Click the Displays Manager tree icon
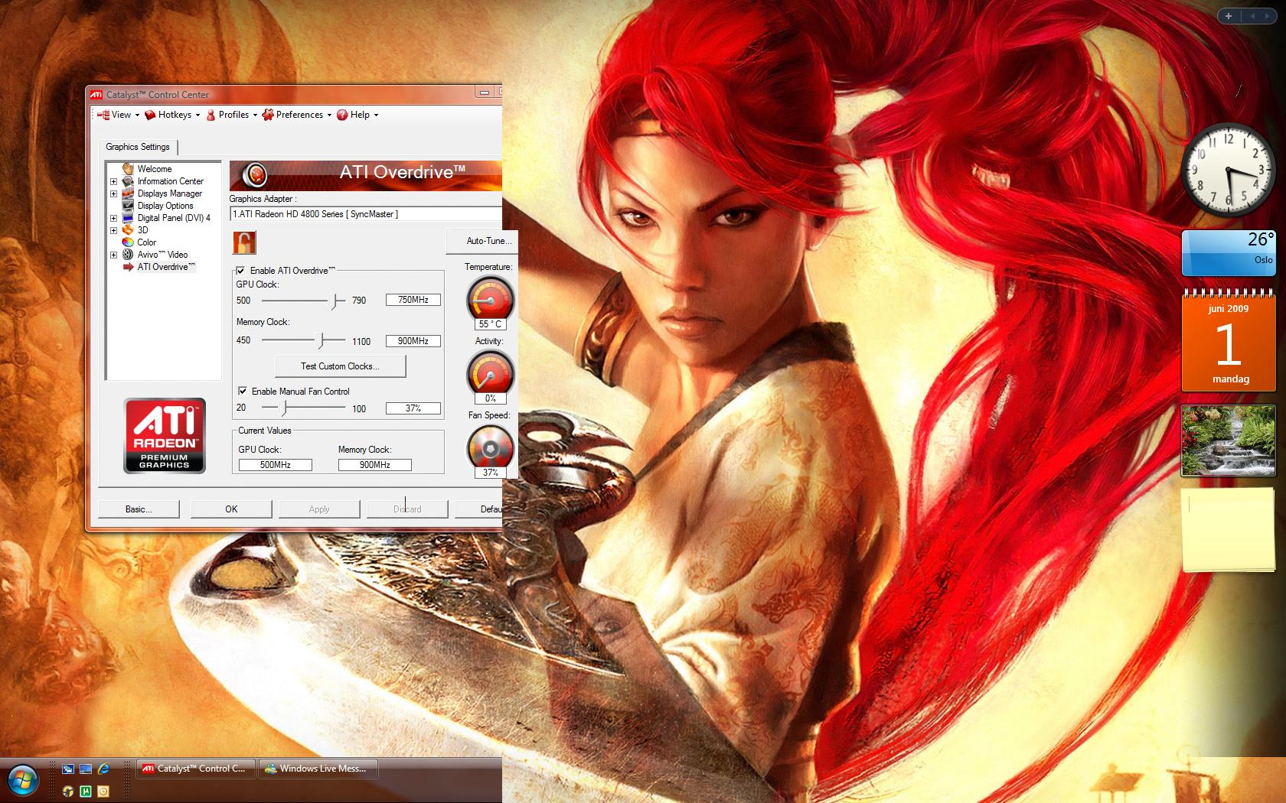This screenshot has height=803, width=1286. 128,193
